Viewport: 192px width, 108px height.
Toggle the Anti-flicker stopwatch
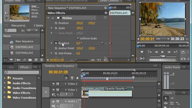coord(56,53)
